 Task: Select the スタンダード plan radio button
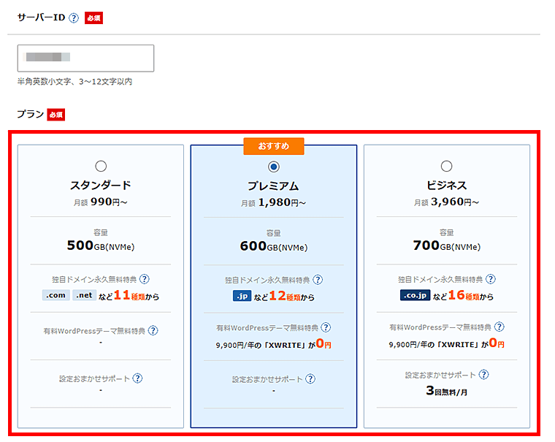coord(101,167)
